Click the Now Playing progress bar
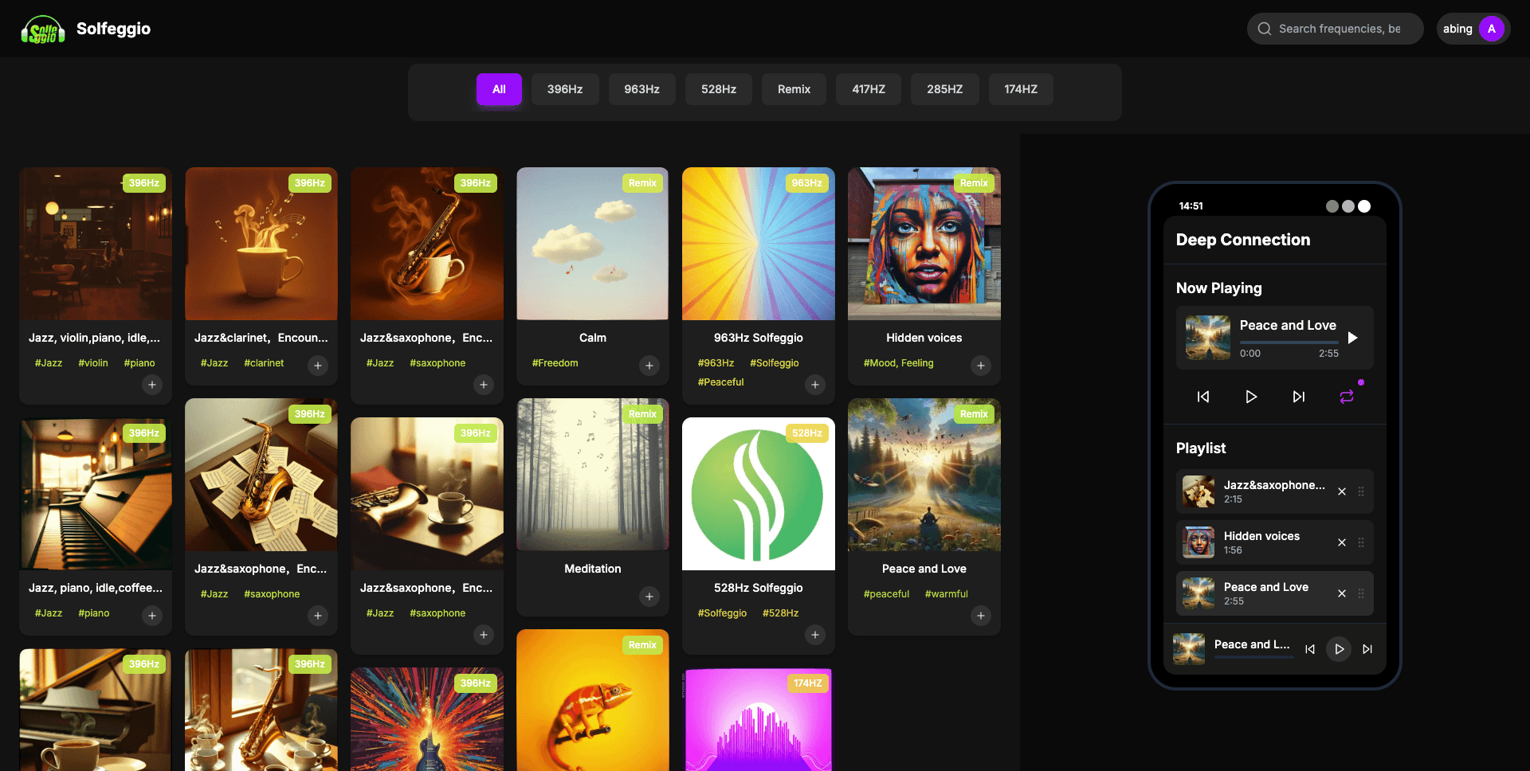 point(1289,342)
